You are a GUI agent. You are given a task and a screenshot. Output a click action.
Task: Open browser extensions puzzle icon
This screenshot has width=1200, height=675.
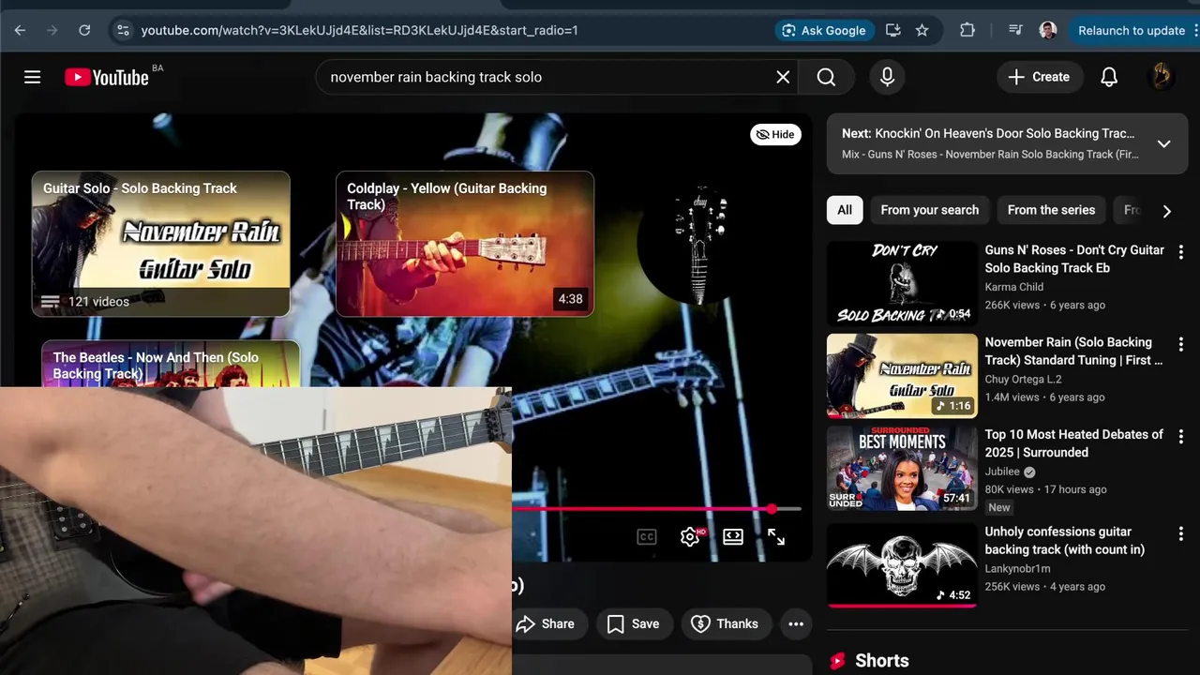click(967, 30)
